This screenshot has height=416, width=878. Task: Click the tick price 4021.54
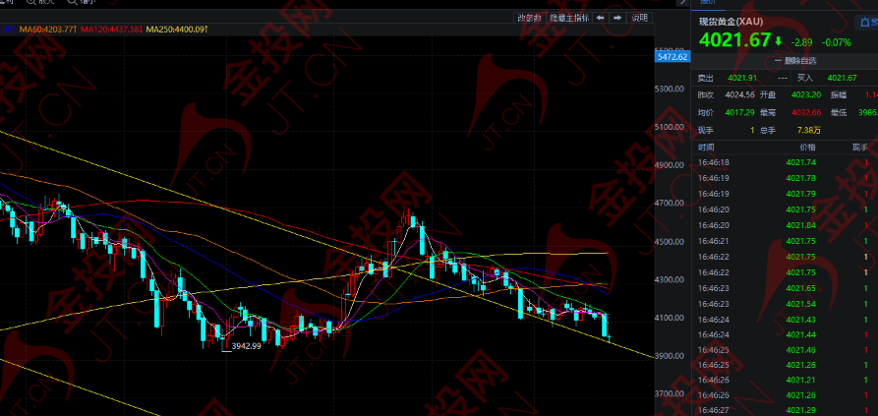[800, 304]
